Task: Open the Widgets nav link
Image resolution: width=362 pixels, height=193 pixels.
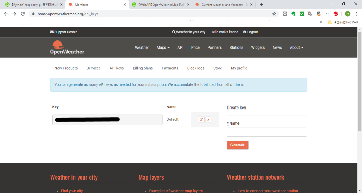Action: [x=258, y=47]
